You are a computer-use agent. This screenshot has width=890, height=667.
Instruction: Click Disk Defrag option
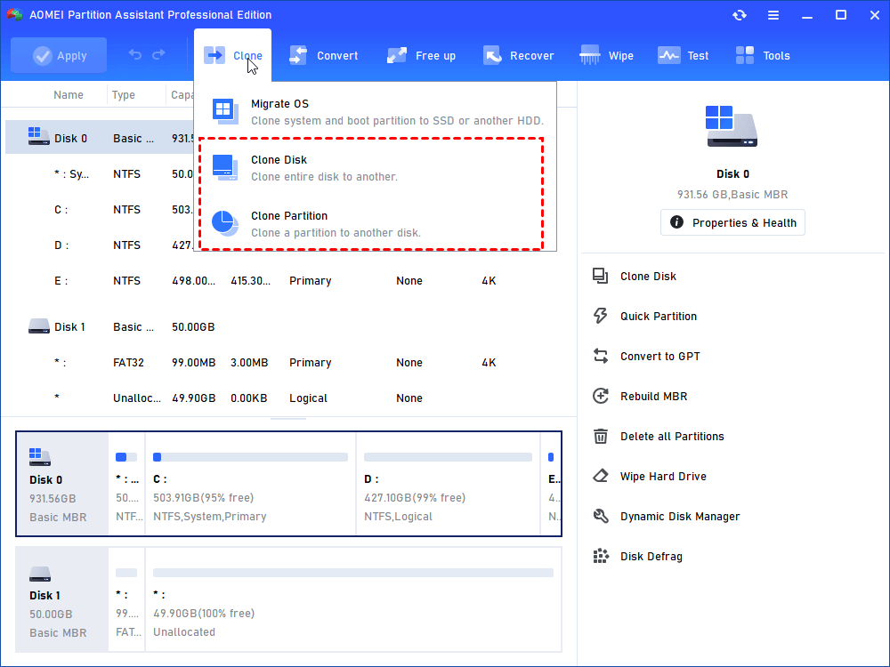[651, 557]
